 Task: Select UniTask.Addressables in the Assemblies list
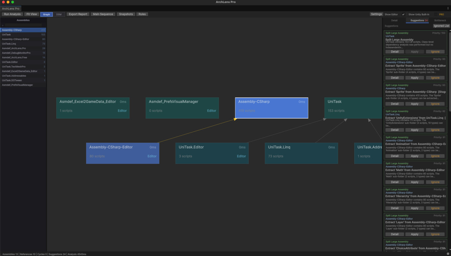click(x=23, y=76)
